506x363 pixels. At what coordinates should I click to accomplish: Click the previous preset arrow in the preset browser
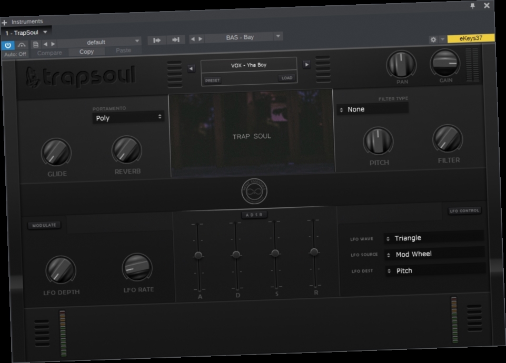[x=191, y=68]
